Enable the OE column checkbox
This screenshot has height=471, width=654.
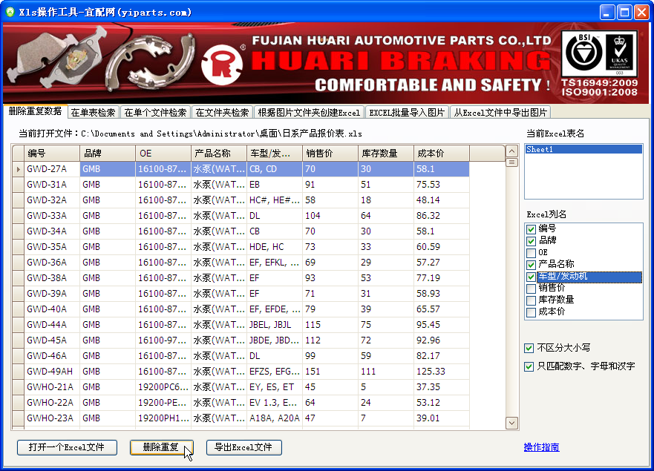pos(531,253)
